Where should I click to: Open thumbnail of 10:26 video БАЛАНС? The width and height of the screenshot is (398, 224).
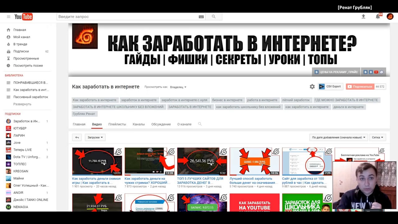pos(255,161)
